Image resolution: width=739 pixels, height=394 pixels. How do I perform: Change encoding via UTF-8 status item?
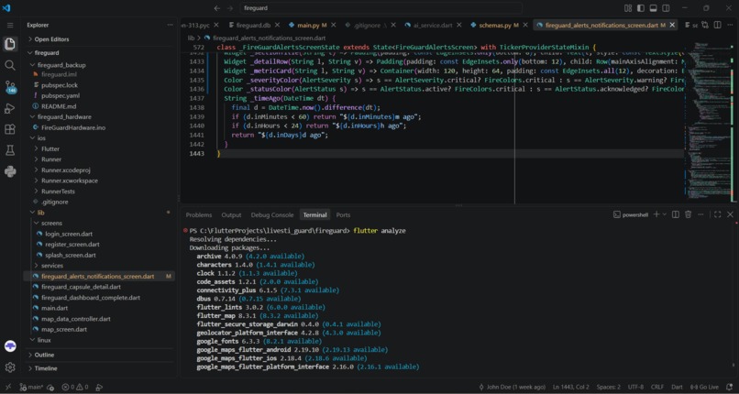tap(635, 387)
